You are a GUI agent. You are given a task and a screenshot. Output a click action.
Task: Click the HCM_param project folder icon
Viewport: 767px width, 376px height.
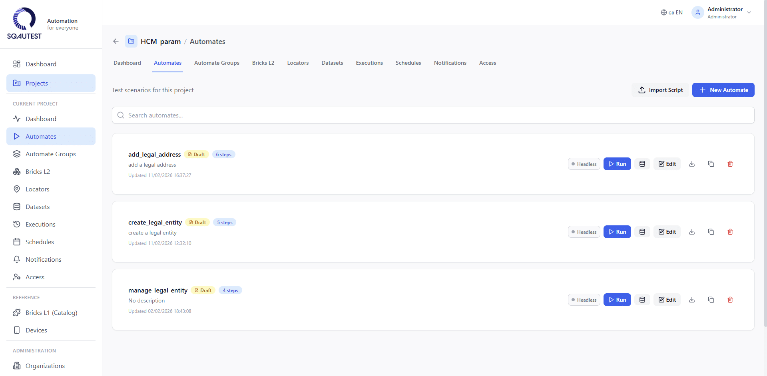(131, 41)
